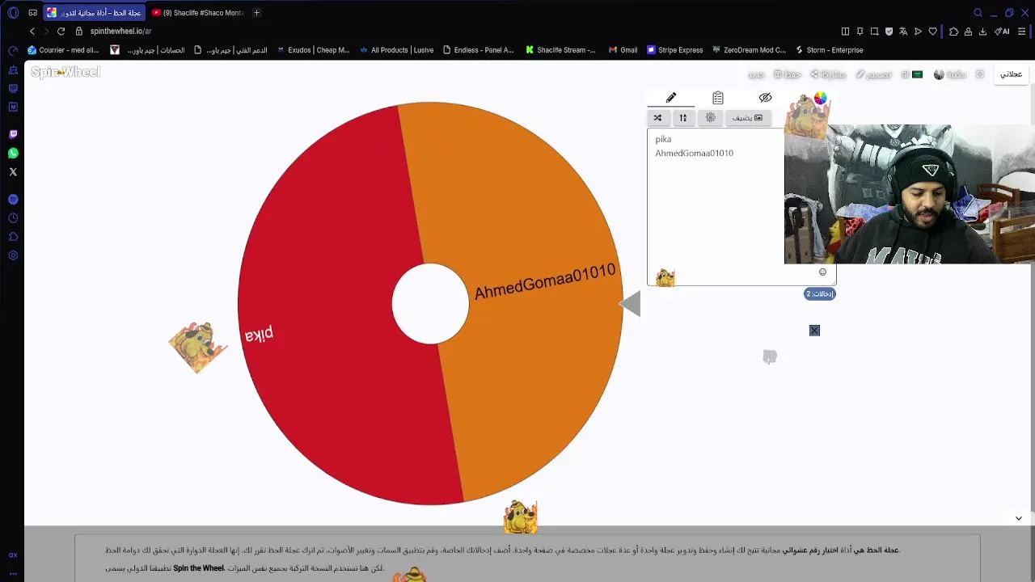Open X (Twitter) in browser sidebar
Image resolution: width=1035 pixels, height=582 pixels.
13,171
